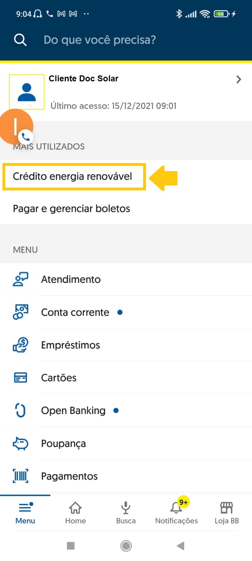Tap the orange floating call bubble
Image resolution: width=252 pixels, height=561 pixels.
pos(16,127)
